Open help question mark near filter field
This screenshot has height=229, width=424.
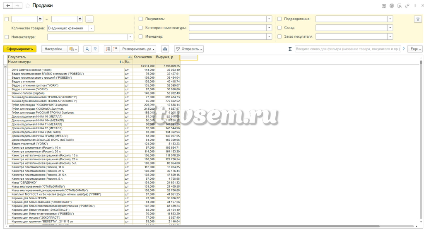pos(404,49)
